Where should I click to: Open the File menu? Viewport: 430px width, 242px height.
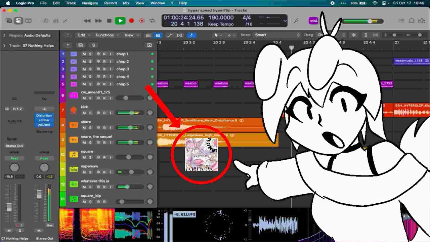point(43,3)
